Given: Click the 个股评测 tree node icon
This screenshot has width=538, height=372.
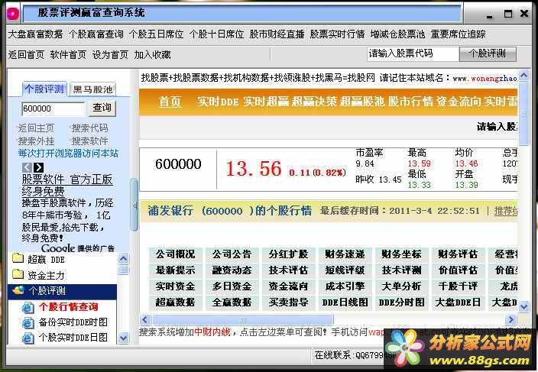Looking at the screenshot, I should [x=18, y=290].
